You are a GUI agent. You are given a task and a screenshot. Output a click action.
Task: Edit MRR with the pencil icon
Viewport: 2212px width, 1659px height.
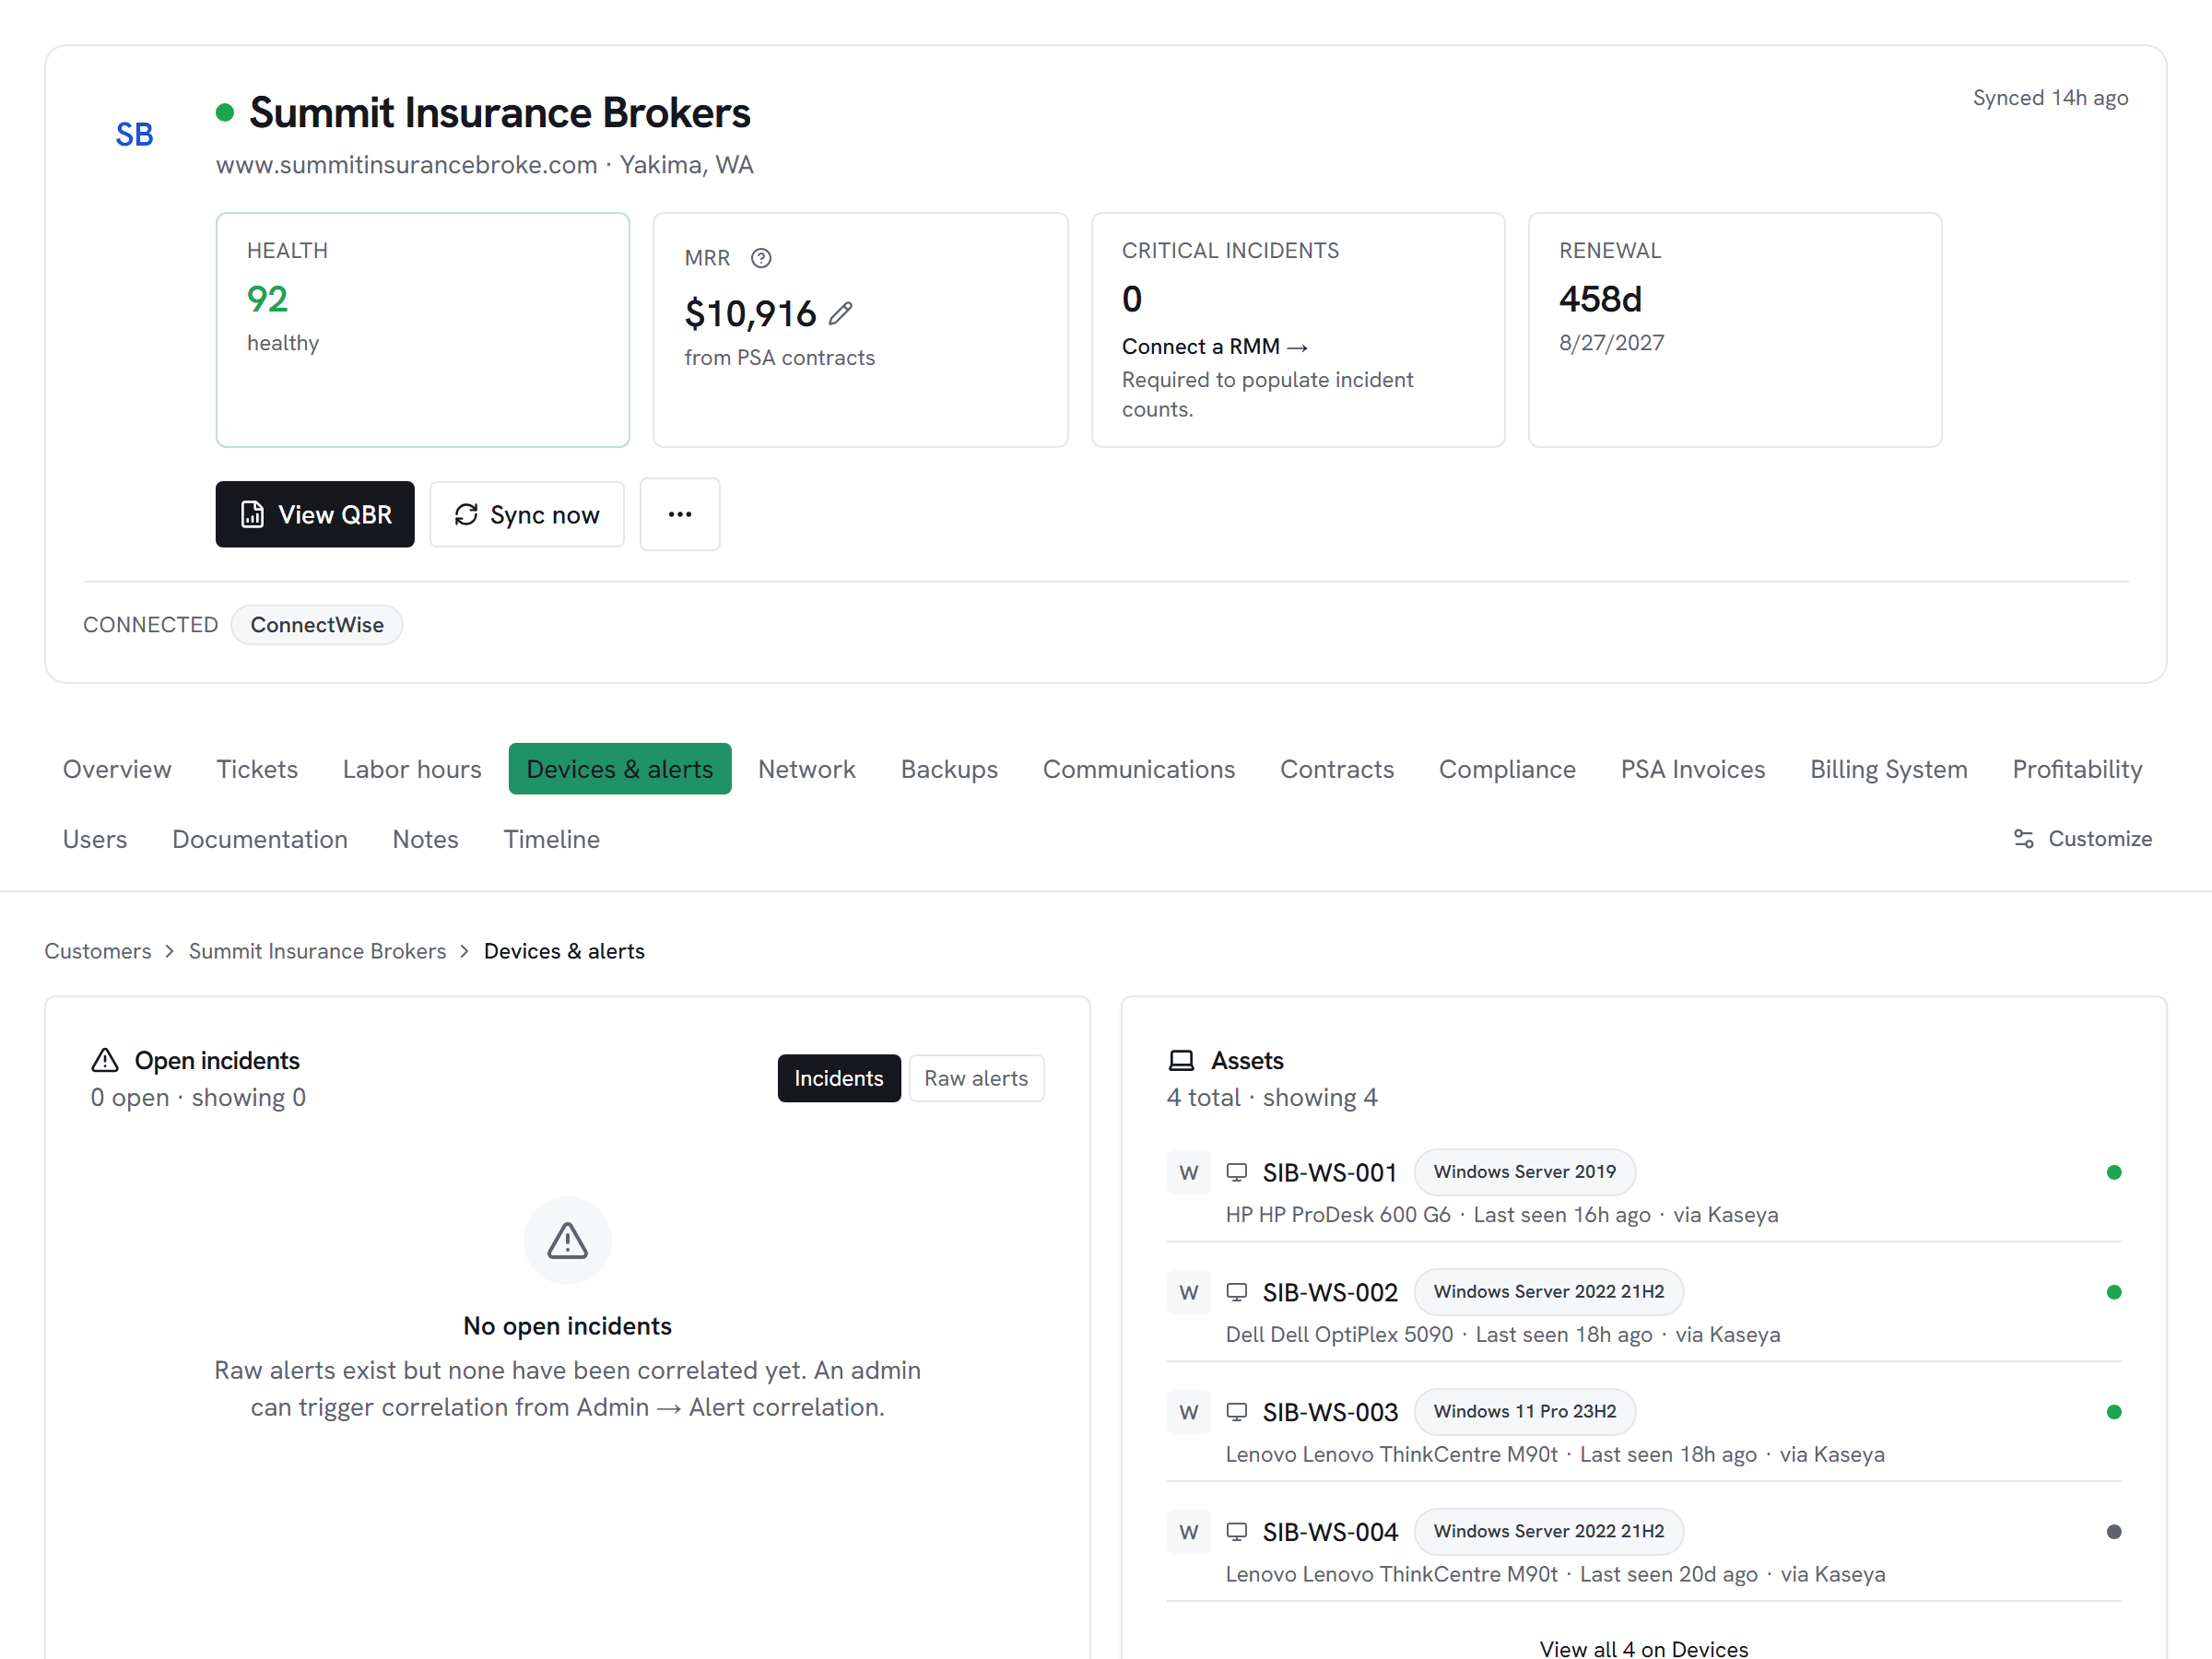[x=841, y=313]
